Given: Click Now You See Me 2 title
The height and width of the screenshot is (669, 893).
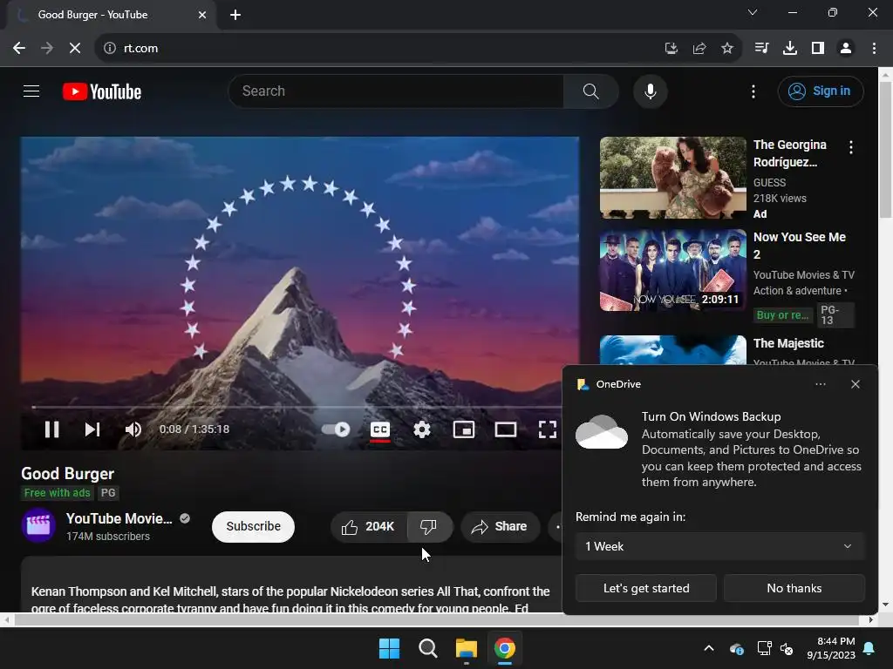Looking at the screenshot, I should pos(799,246).
